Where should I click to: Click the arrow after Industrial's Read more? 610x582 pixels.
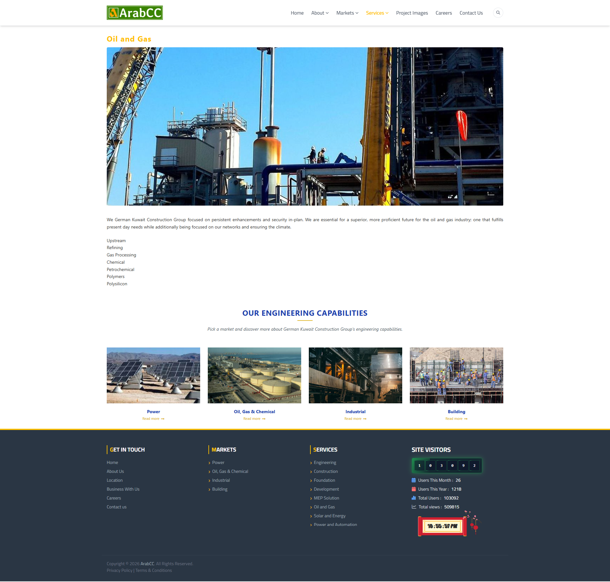365,419
